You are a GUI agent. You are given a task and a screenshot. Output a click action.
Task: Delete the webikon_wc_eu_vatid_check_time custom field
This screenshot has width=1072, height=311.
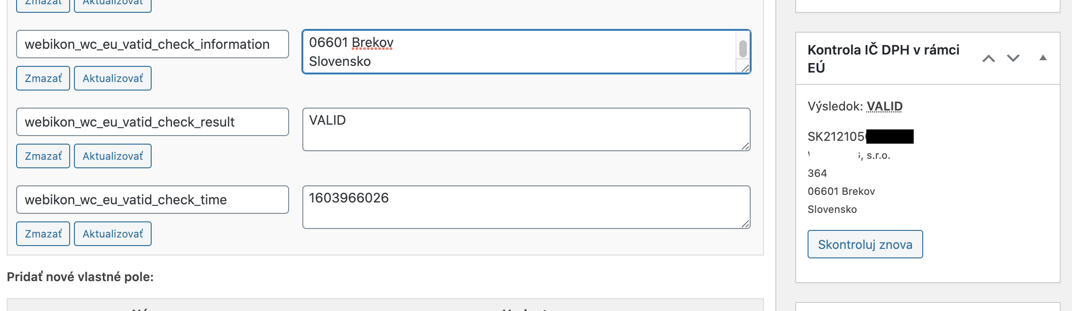(x=43, y=234)
